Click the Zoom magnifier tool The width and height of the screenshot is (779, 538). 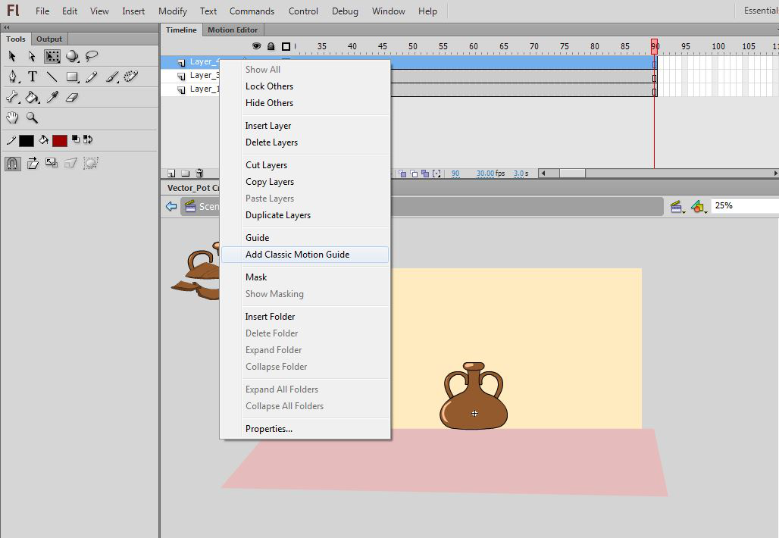pos(33,117)
